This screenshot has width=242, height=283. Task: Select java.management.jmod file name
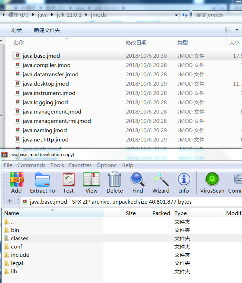(52, 112)
